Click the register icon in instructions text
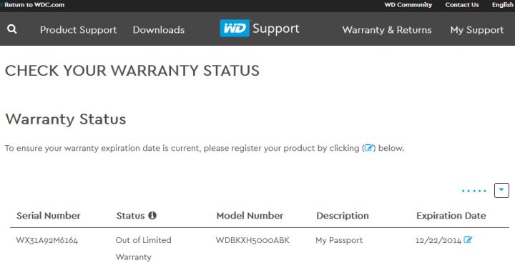515x263 pixels. tap(369, 148)
